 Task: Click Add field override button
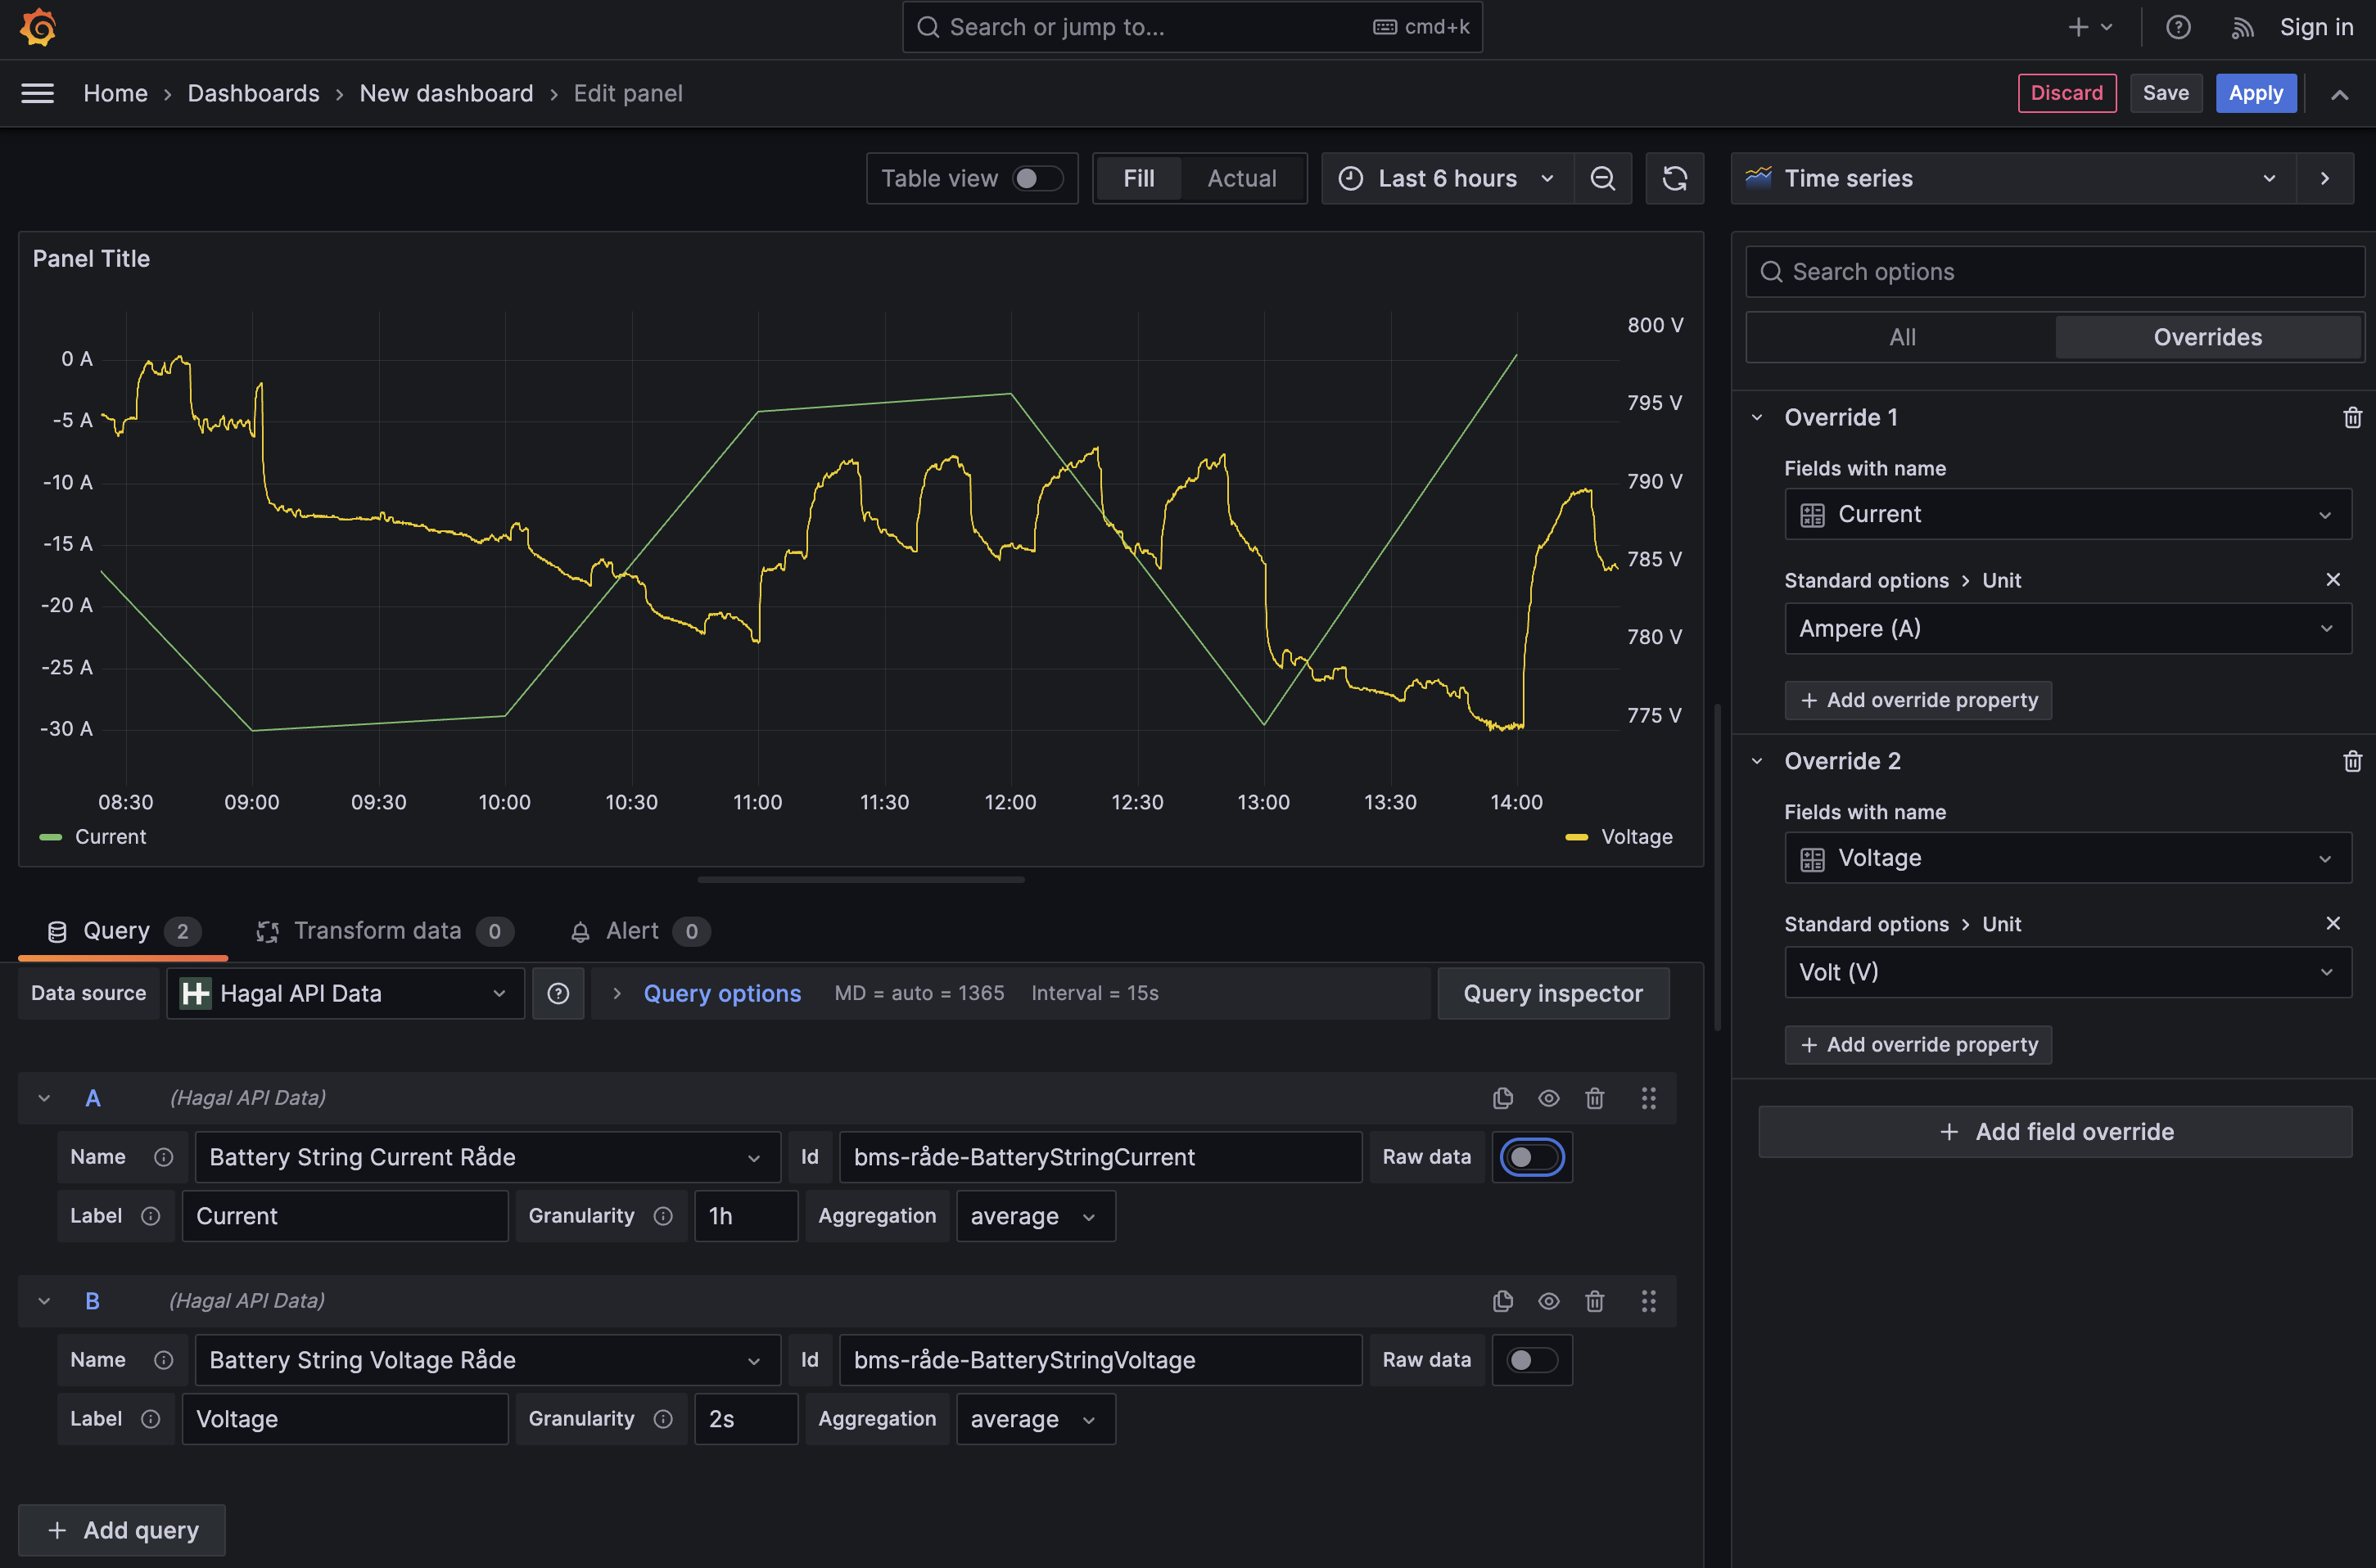click(2054, 1132)
